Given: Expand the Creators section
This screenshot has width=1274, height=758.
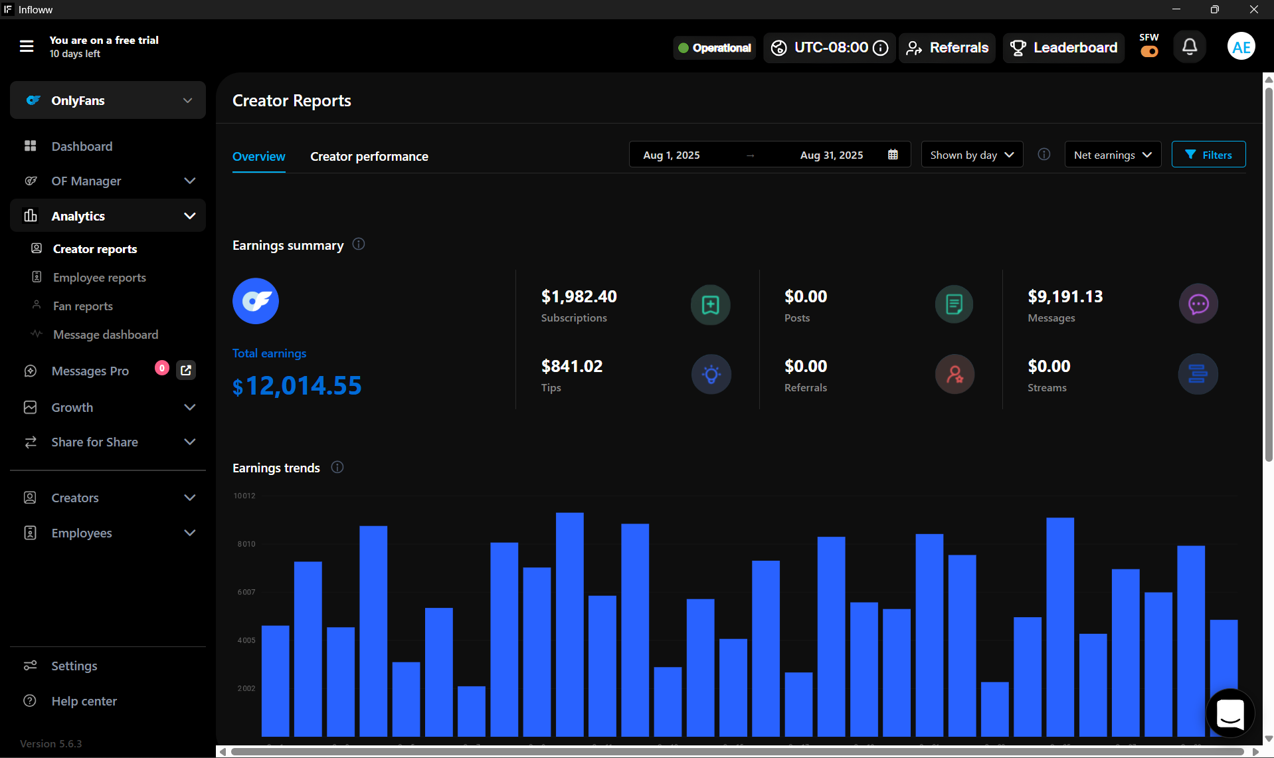Looking at the screenshot, I should coord(190,497).
